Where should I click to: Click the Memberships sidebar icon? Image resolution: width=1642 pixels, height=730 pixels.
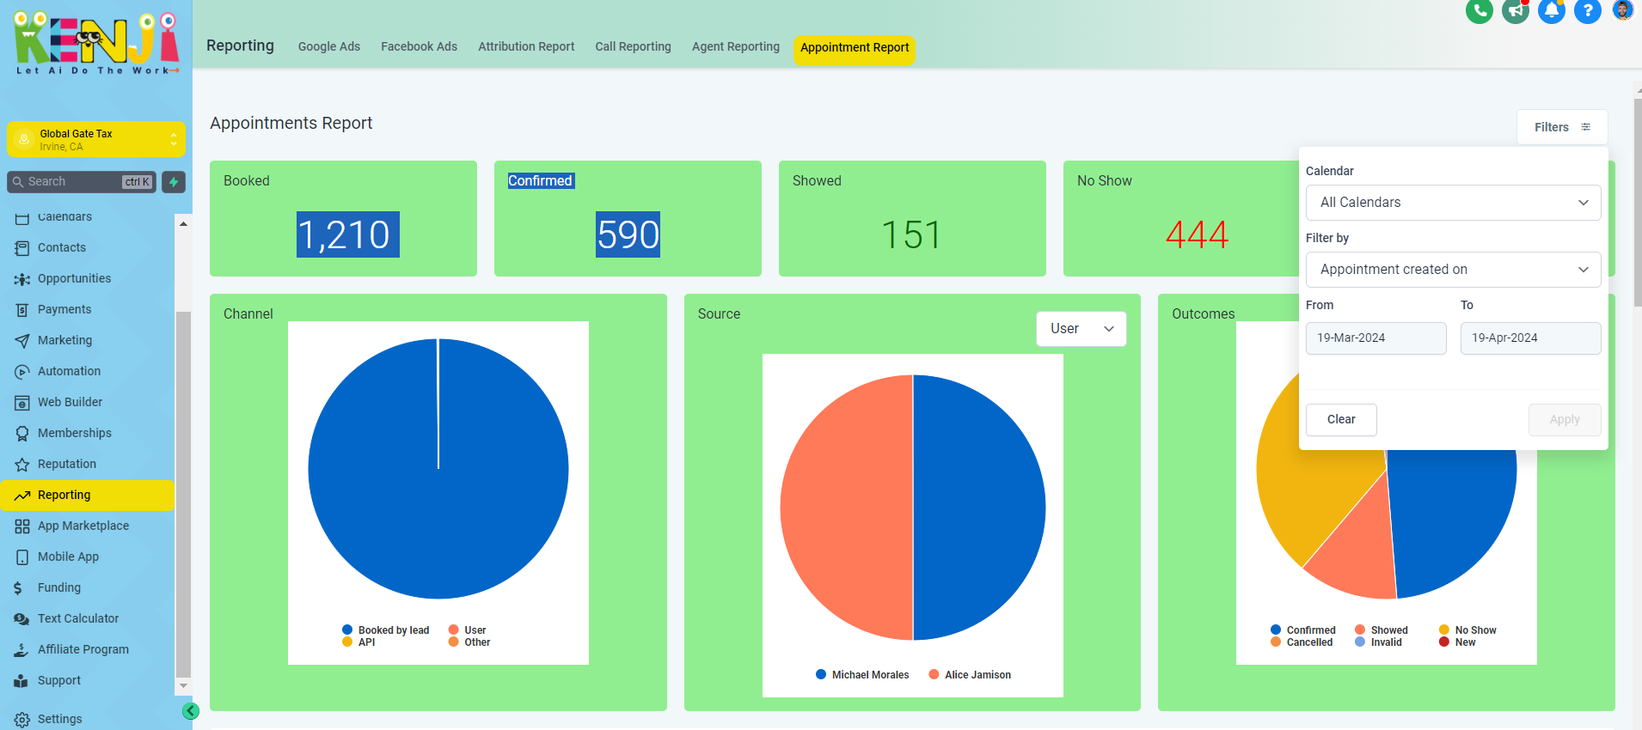(22, 434)
